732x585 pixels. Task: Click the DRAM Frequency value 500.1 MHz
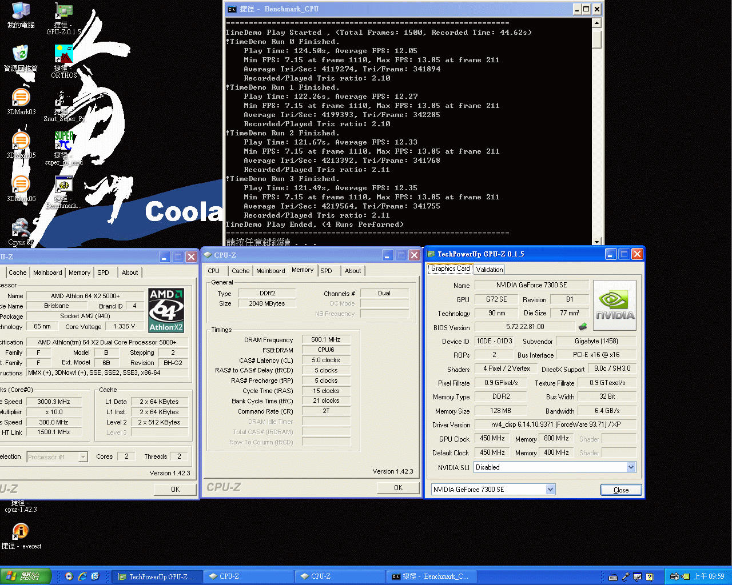(x=326, y=340)
